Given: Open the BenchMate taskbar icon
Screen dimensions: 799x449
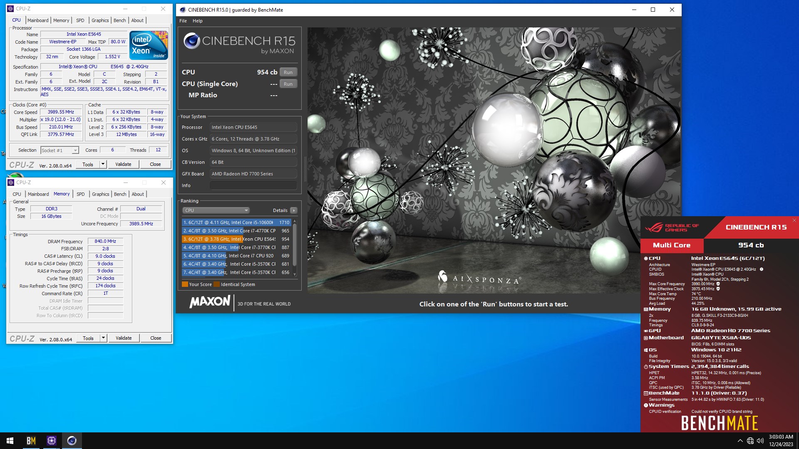Looking at the screenshot, I should 31,441.
